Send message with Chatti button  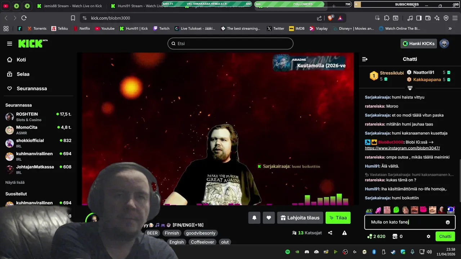pos(445,236)
